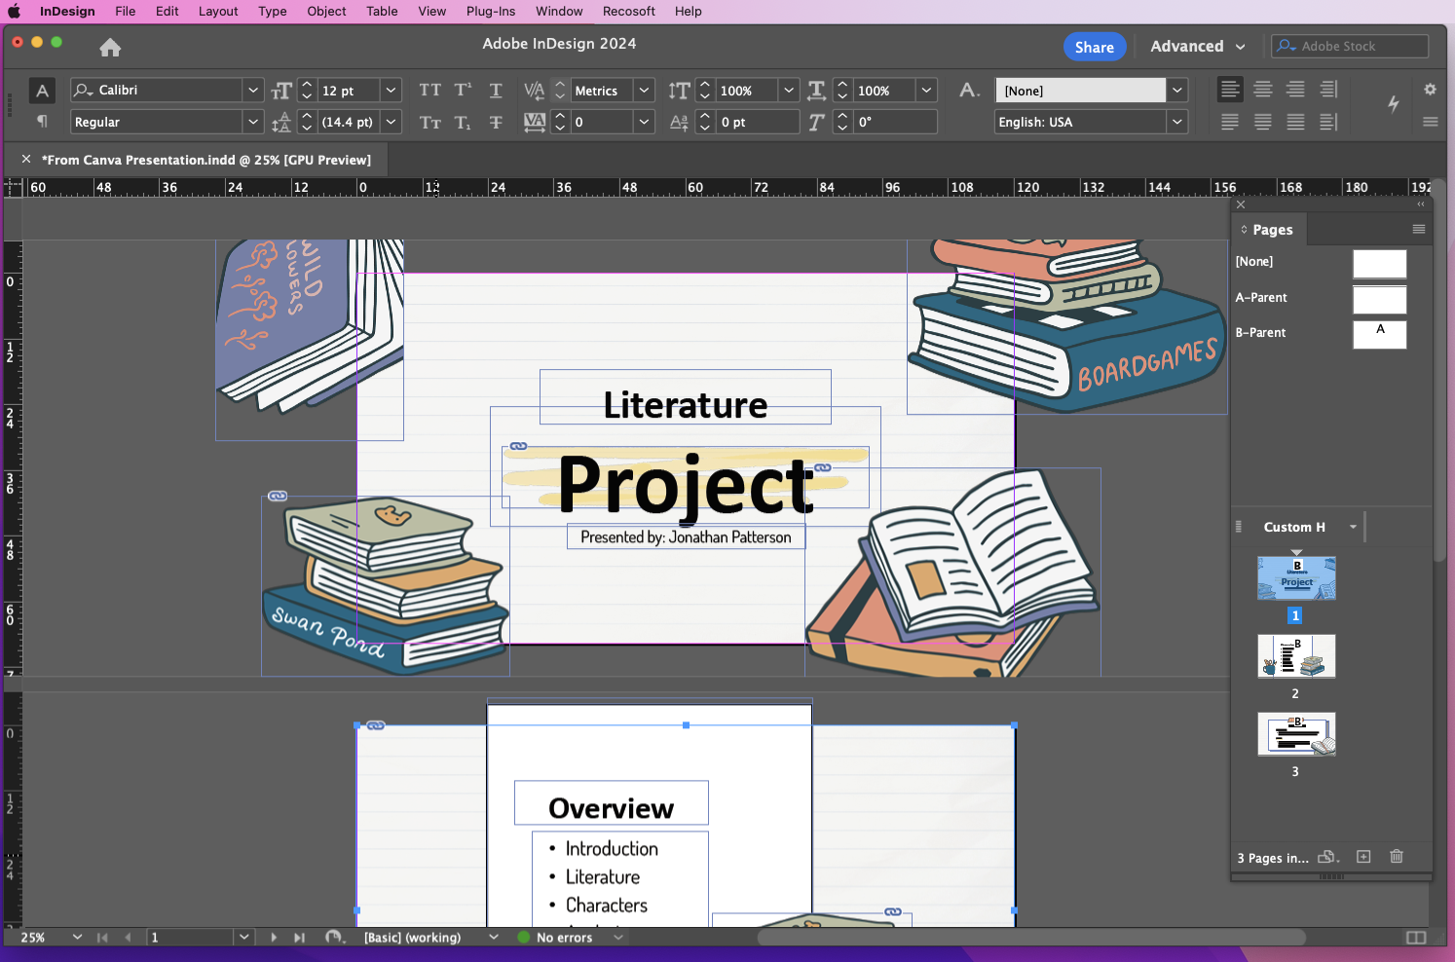This screenshot has width=1455, height=962.
Task: Open the Type menu
Action: point(272,11)
